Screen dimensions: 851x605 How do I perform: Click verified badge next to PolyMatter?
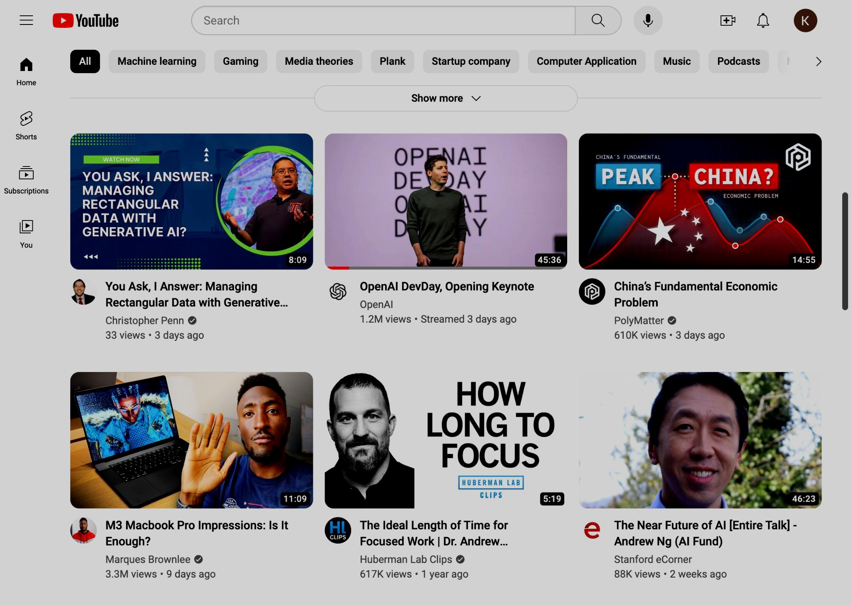point(672,321)
